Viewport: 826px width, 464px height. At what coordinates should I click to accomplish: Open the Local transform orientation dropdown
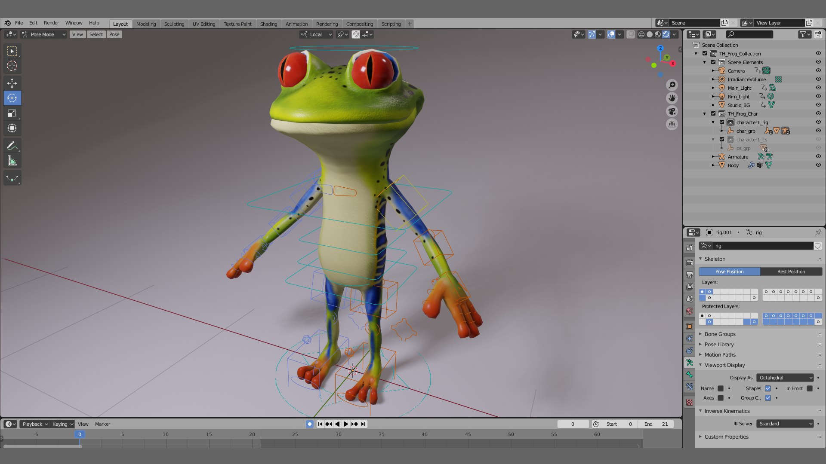coord(317,34)
